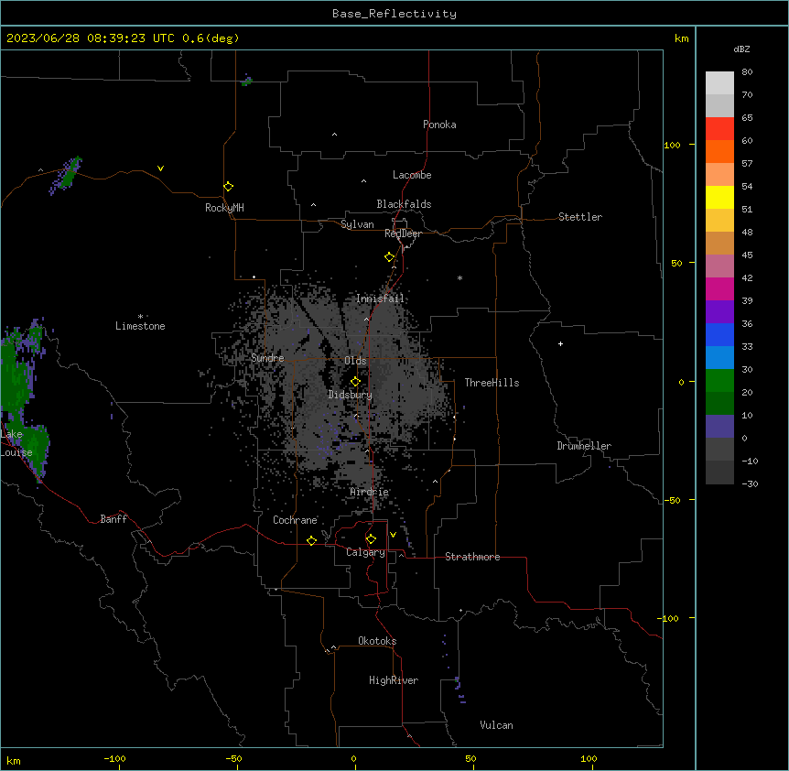Image resolution: width=789 pixels, height=771 pixels.
Task: Select the yellow diamond marker between Olds and Didsbury
Action: click(355, 382)
